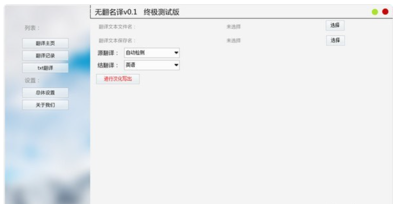Click the 未选择 text beside 翻译文本文件名
Image resolution: width=399 pixels, height=204 pixels.
click(233, 27)
